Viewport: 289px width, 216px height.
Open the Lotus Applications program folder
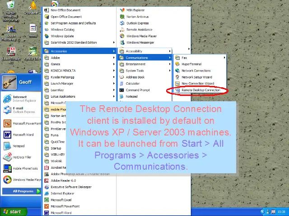(x=79, y=96)
